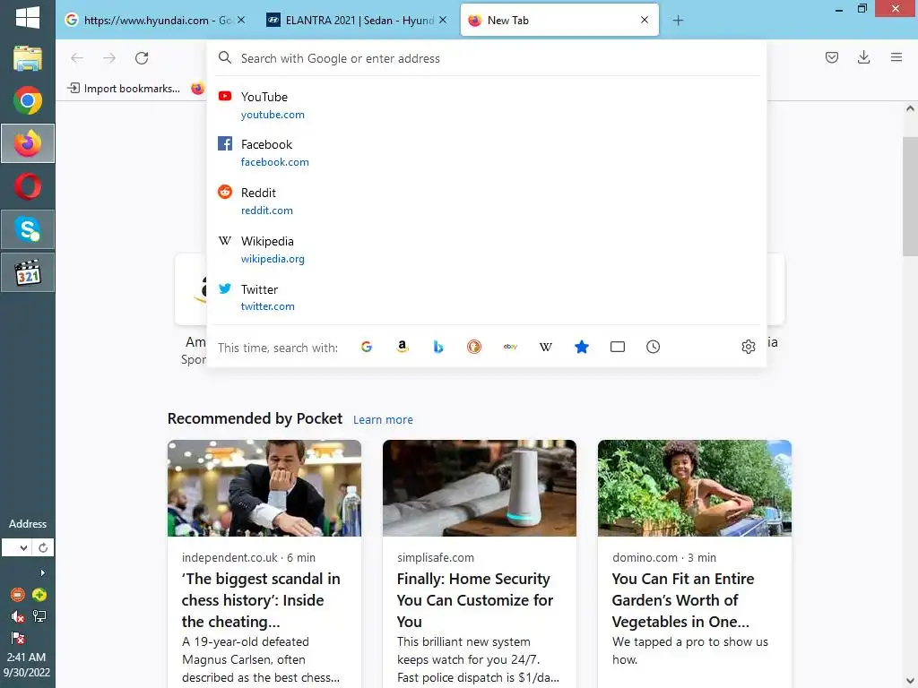Image resolution: width=918 pixels, height=688 pixels.
Task: Open the Save to Pocket icon
Action: [831, 57]
